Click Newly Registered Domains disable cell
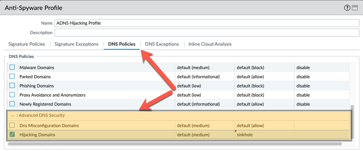The height and width of the screenshot is (151, 363). coord(322,104)
